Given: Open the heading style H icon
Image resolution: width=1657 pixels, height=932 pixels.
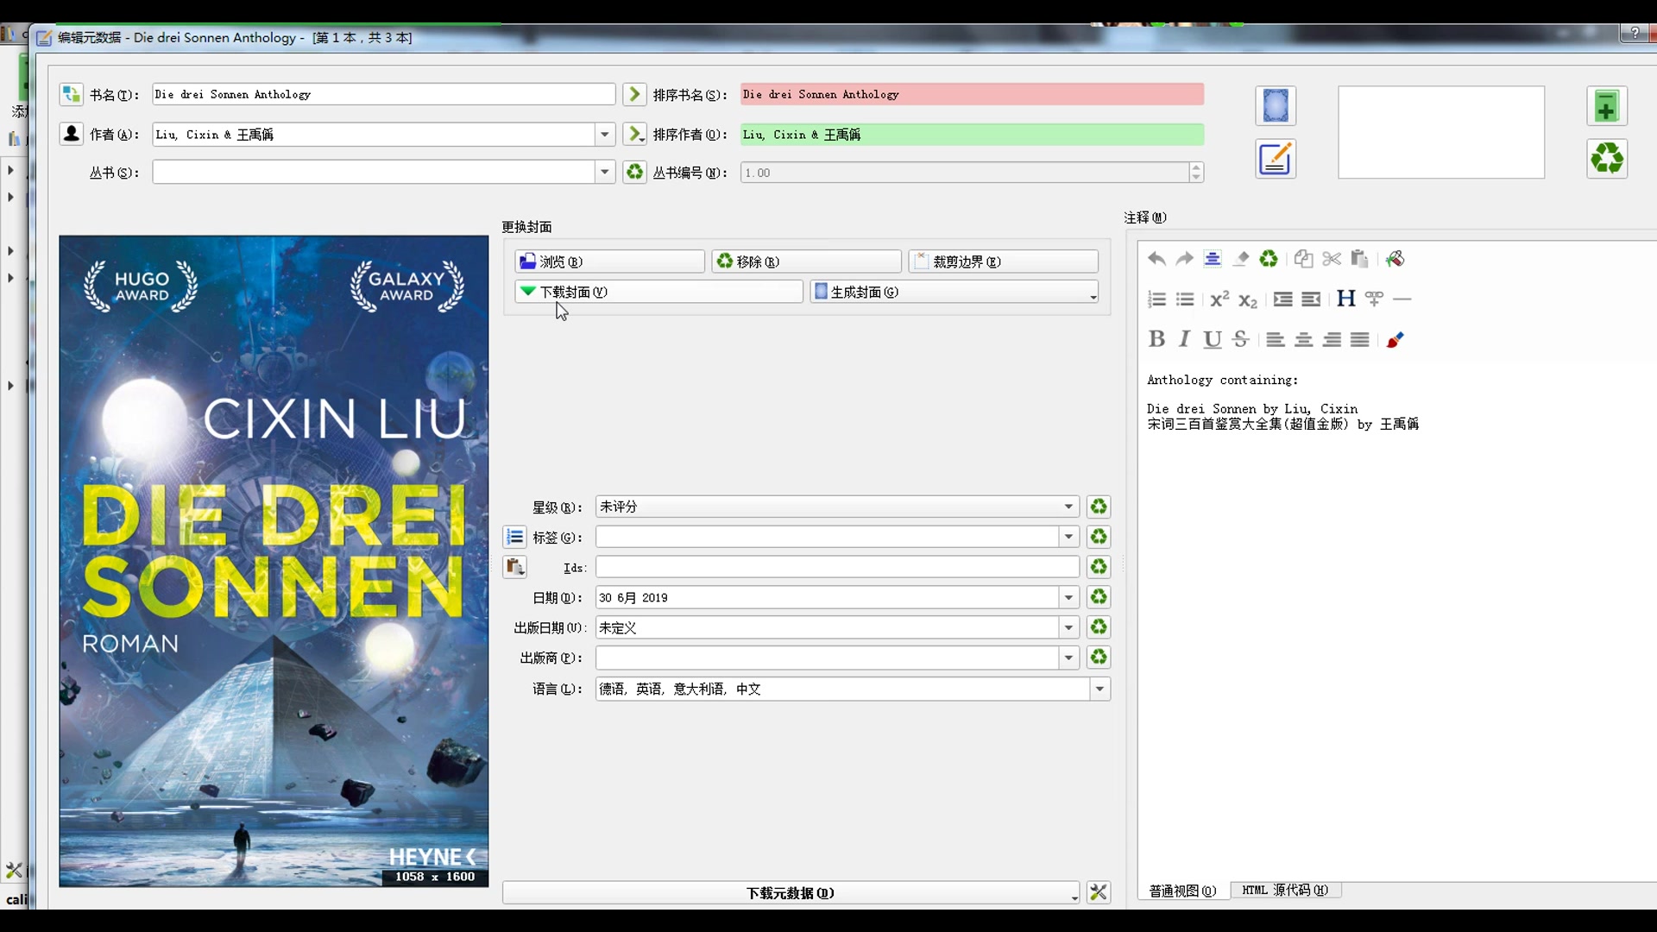Looking at the screenshot, I should 1345,299.
